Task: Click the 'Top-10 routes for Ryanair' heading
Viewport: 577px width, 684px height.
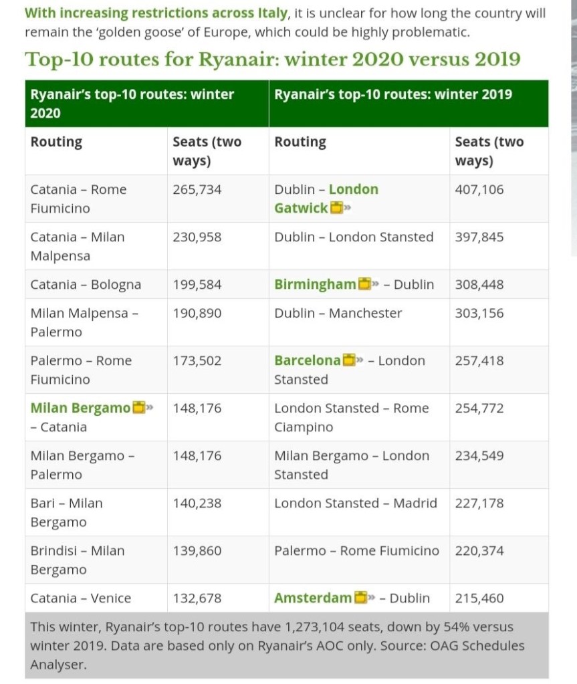Action: tap(272, 59)
